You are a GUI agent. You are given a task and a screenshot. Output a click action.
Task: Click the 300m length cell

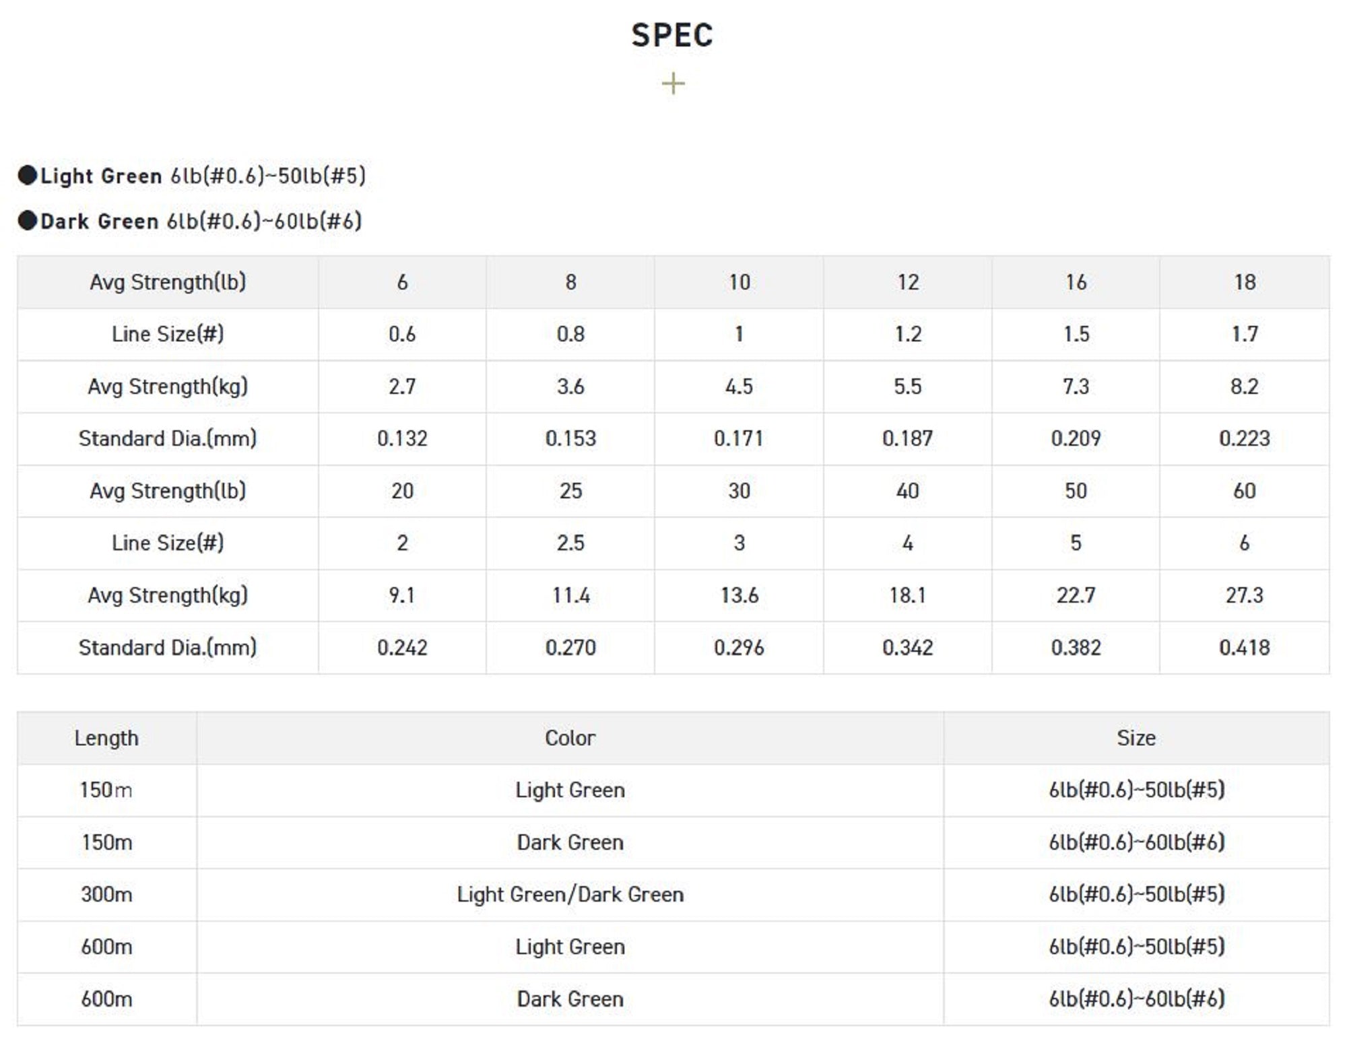click(106, 895)
